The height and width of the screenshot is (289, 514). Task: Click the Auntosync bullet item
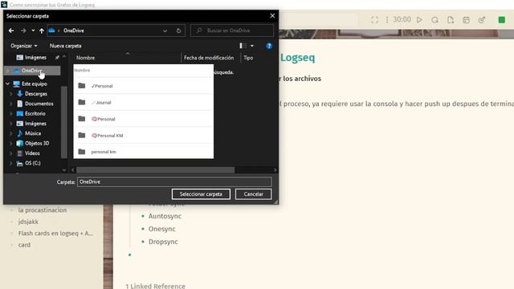[165, 216]
